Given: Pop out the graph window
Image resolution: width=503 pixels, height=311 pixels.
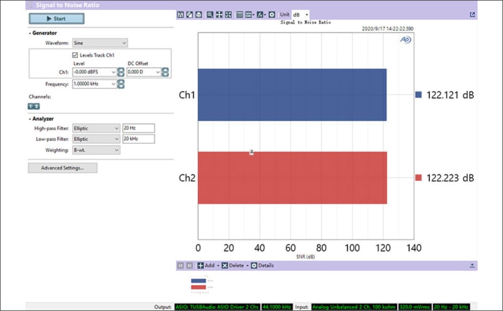Looking at the screenshot, I should point(472,14).
